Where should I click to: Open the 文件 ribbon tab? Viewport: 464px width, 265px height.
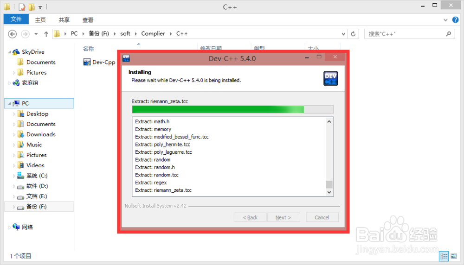[x=16, y=19]
